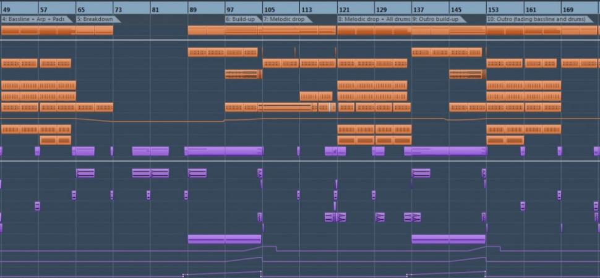Select the plain orange clip beginning at bar 57
600x278 pixels.
(56, 140)
